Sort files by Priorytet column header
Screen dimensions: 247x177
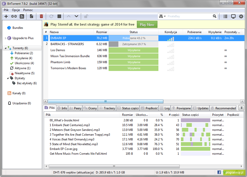click(218, 115)
